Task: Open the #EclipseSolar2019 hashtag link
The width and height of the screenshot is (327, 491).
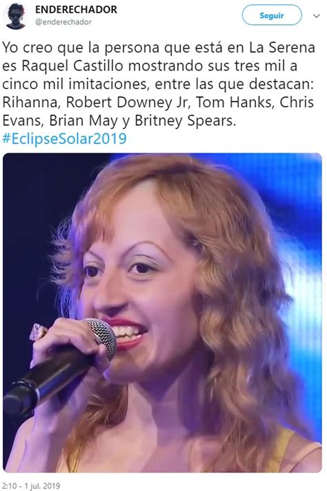Action: point(64,138)
